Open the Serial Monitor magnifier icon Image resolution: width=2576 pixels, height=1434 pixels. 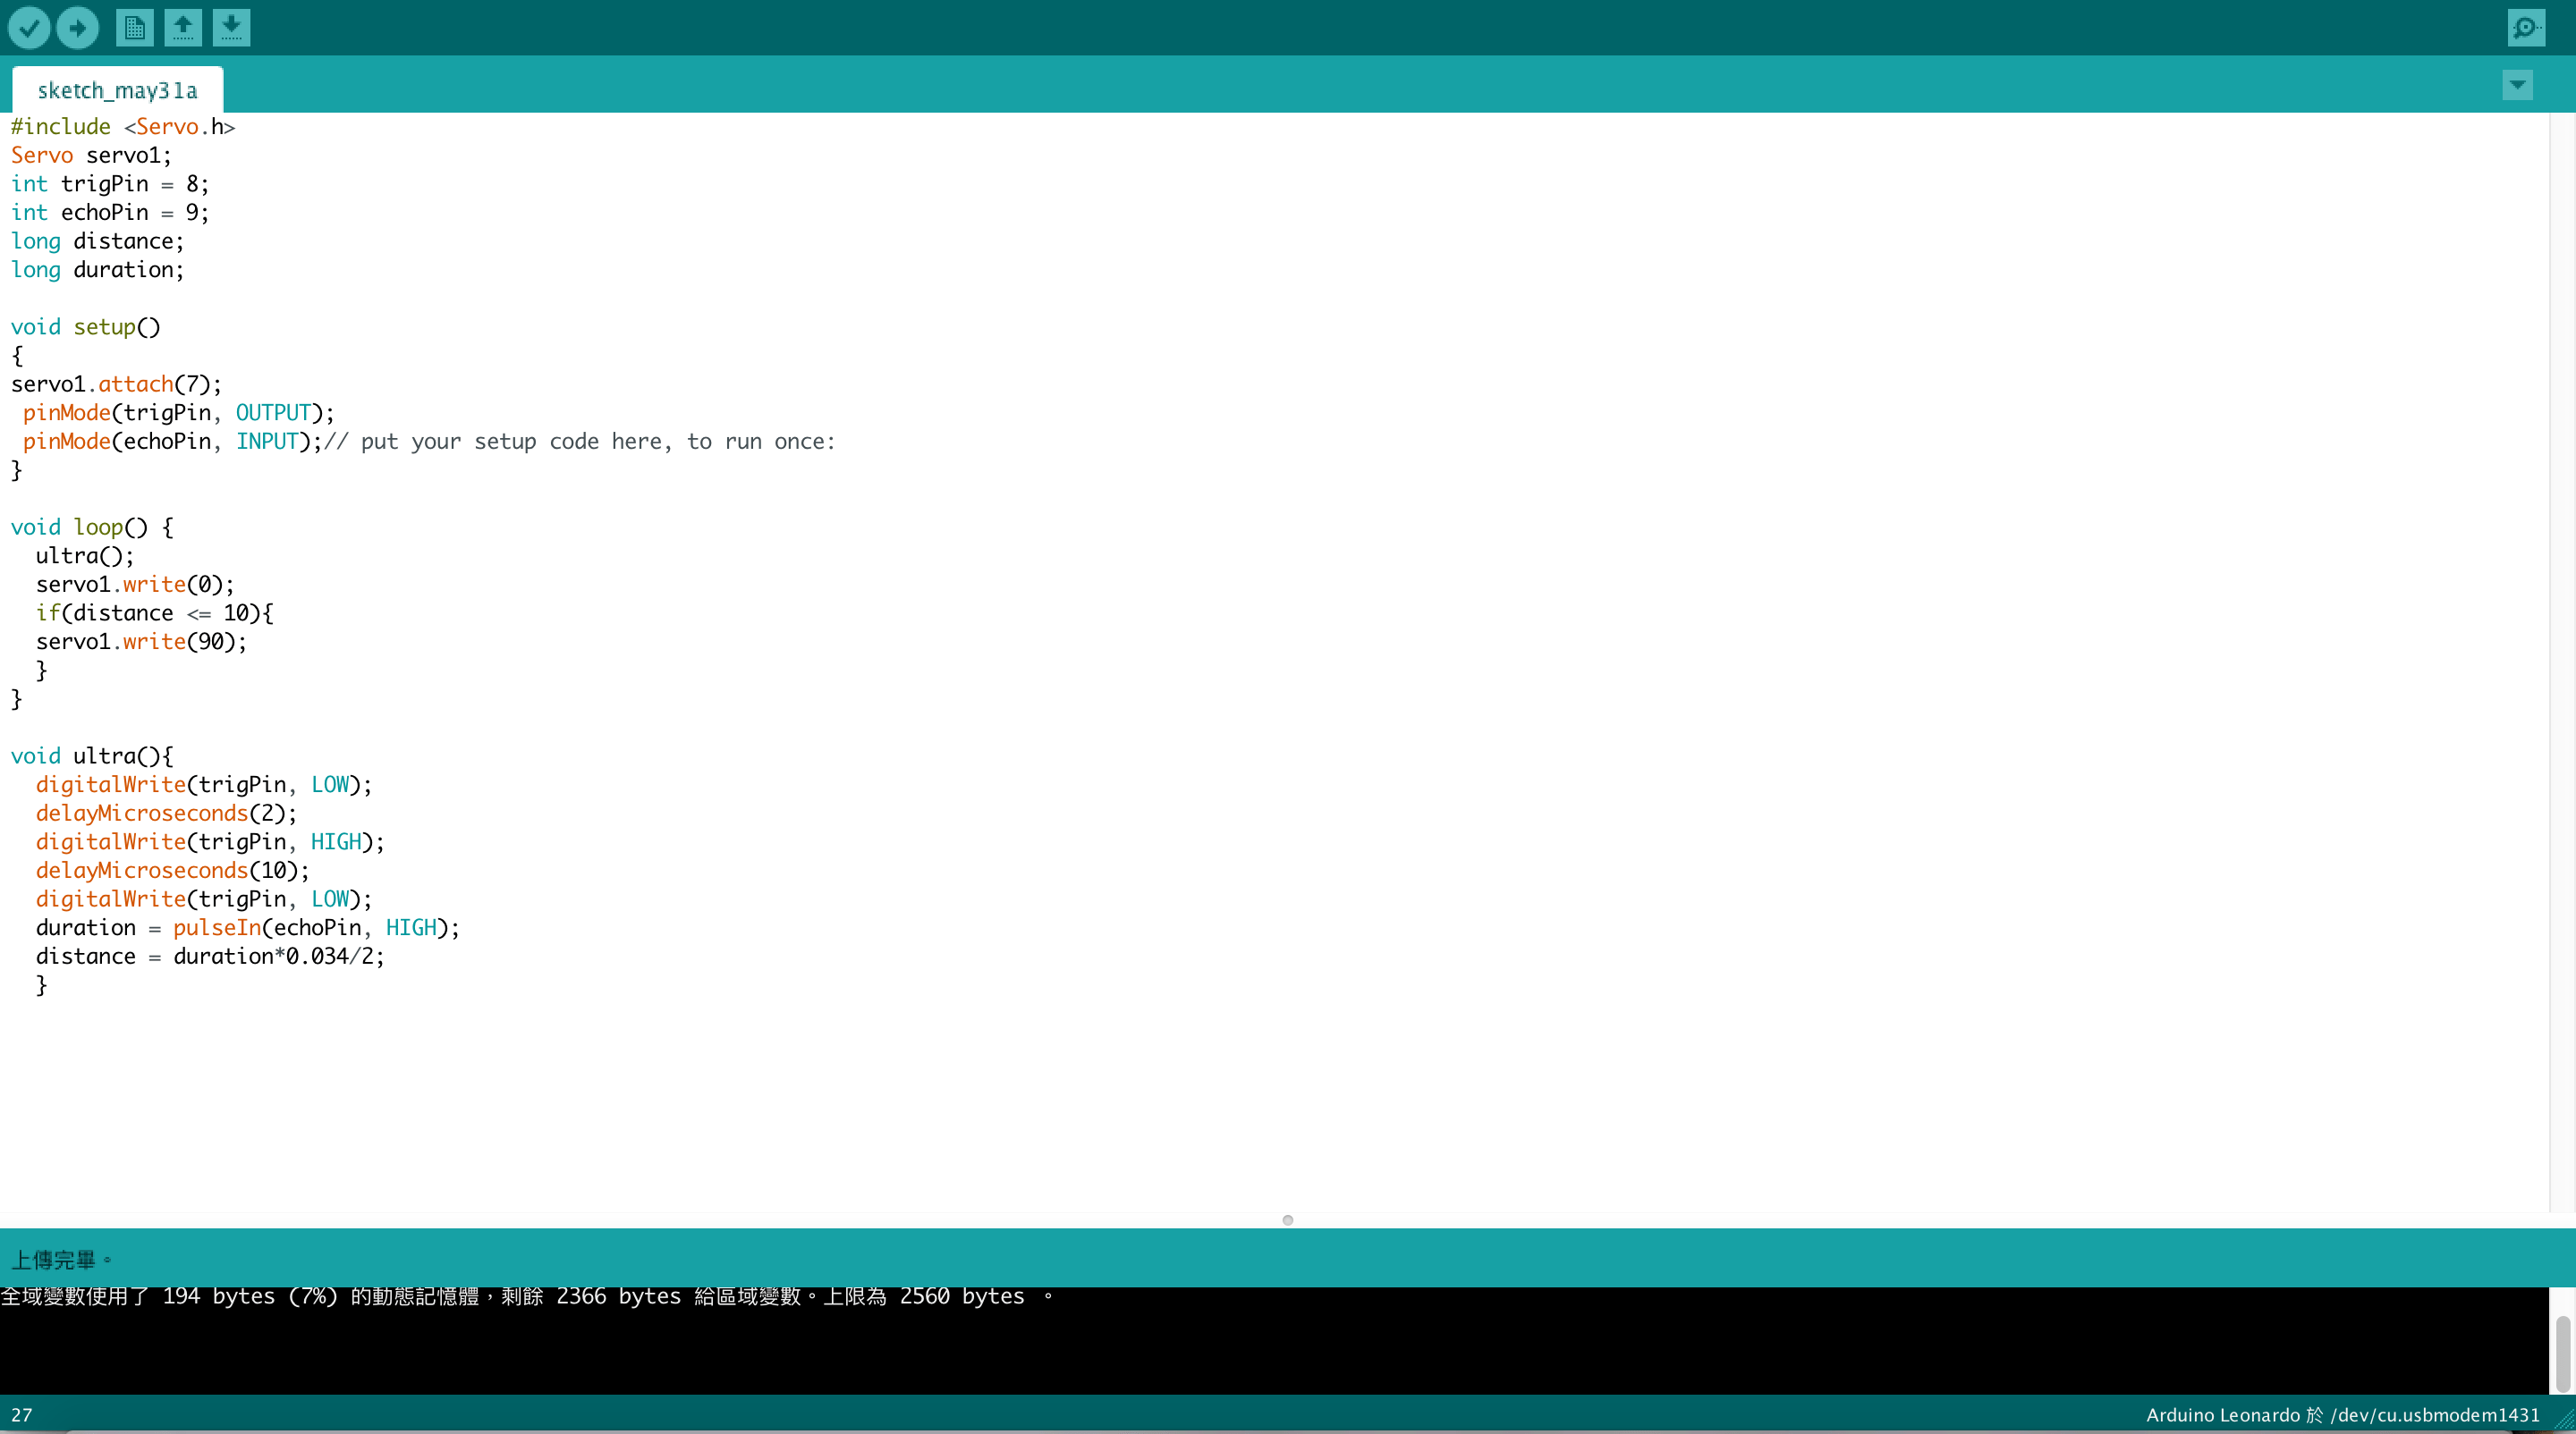[x=2525, y=28]
